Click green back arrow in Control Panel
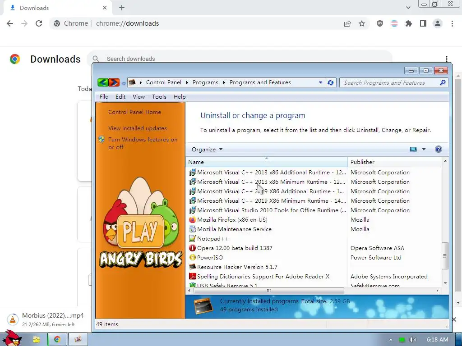Image resolution: width=462 pixels, height=346 pixels. click(103, 83)
